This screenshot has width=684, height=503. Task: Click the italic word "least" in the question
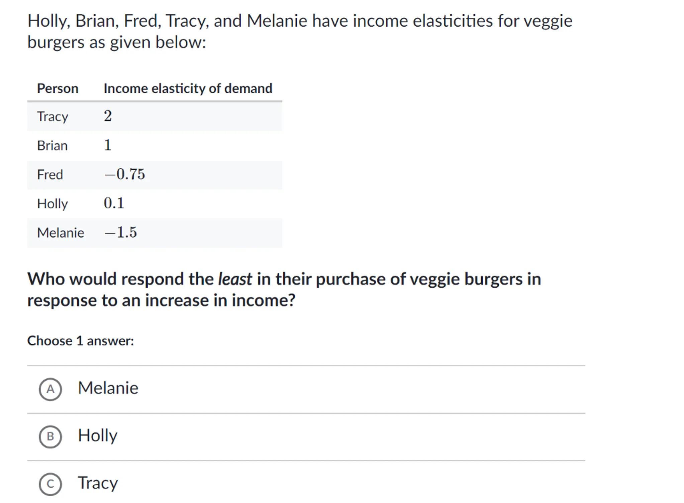235,279
